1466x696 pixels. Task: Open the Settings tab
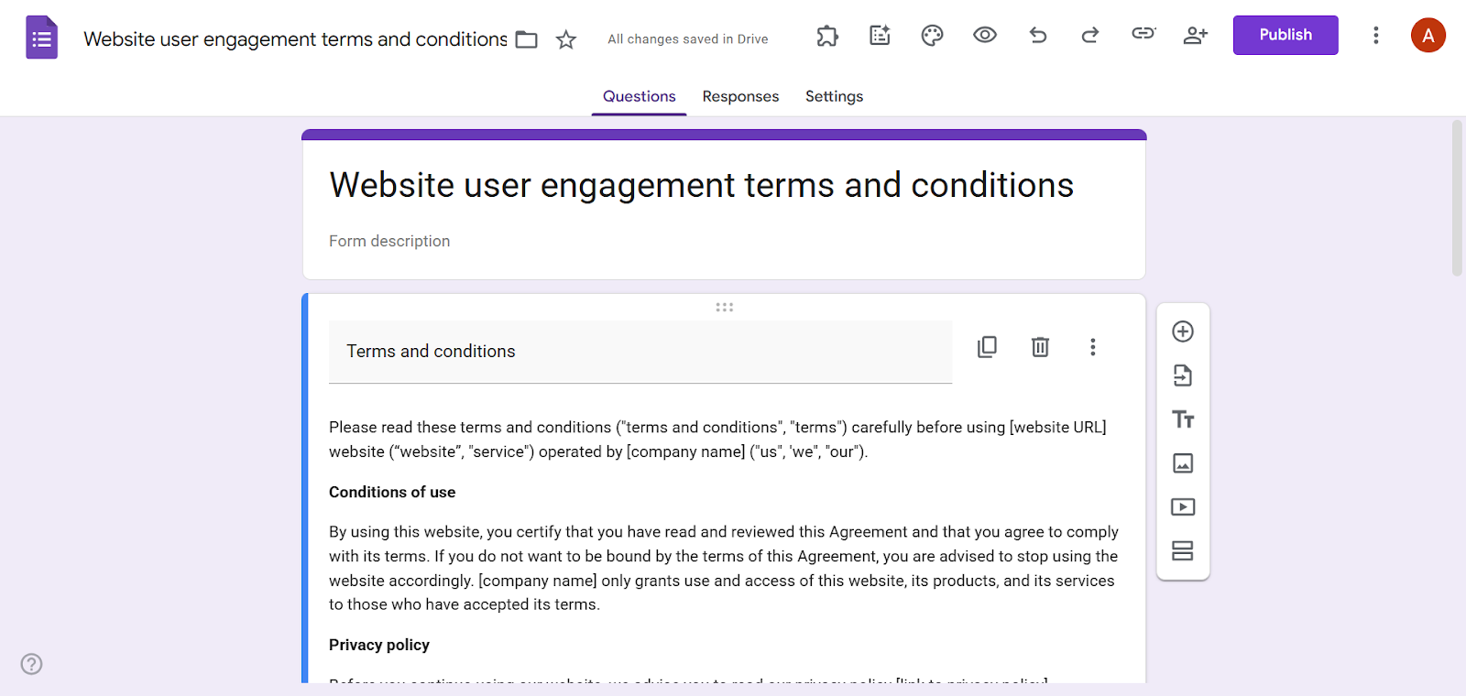click(x=833, y=96)
